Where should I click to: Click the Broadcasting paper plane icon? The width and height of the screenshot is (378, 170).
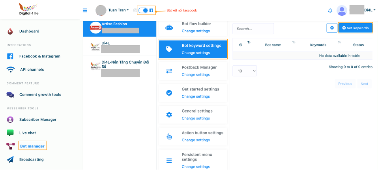(x=10, y=159)
